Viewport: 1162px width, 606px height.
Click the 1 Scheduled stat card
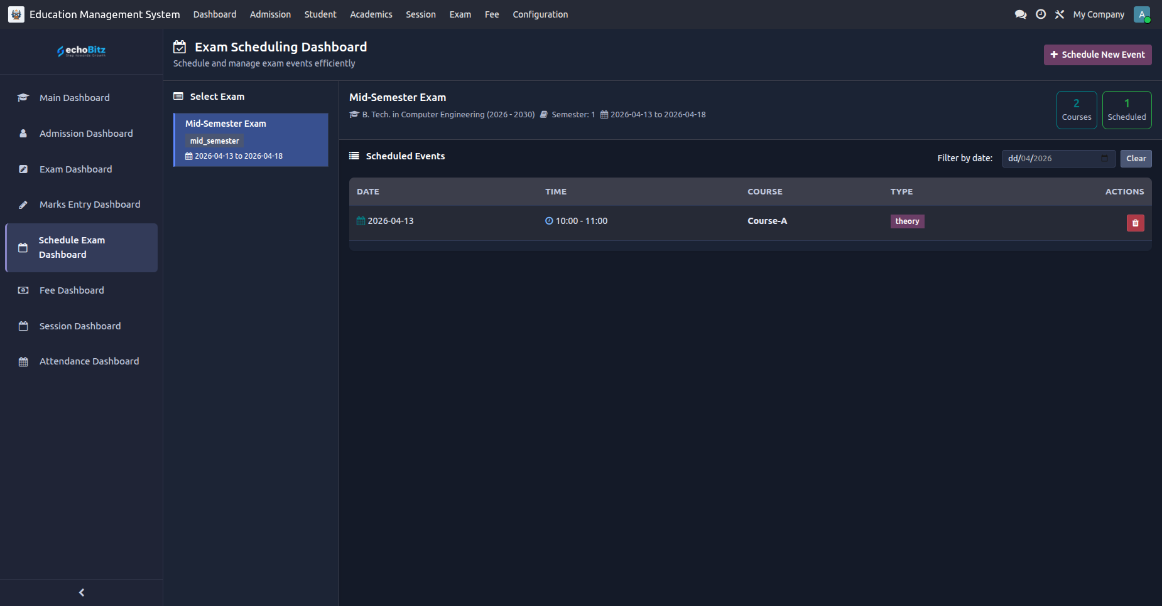[x=1127, y=110]
